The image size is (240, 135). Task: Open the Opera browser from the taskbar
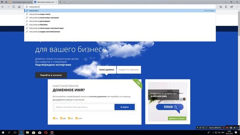[x=46, y=132]
